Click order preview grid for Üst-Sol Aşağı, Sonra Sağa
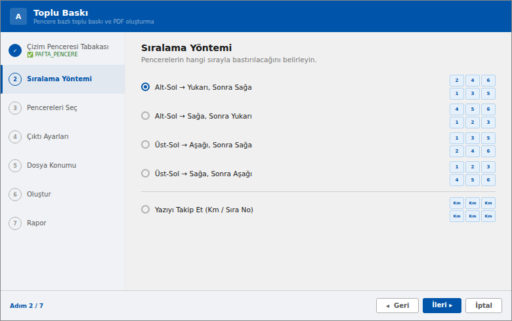Viewport: 512px width, 321px height. click(473, 145)
